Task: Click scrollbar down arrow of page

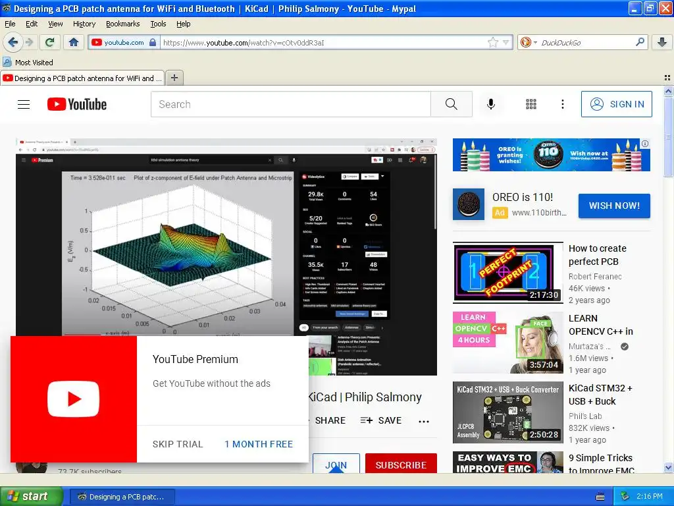Action: [x=668, y=467]
